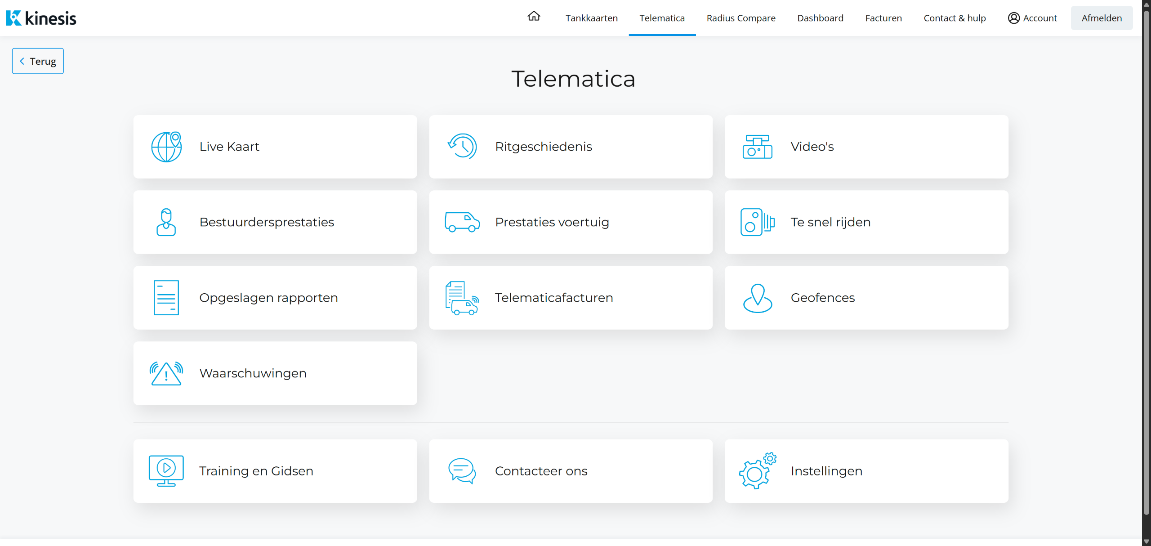Viewport: 1151px width, 546px height.
Task: Click the Bestuurdersprestaties driver icon
Action: (166, 222)
